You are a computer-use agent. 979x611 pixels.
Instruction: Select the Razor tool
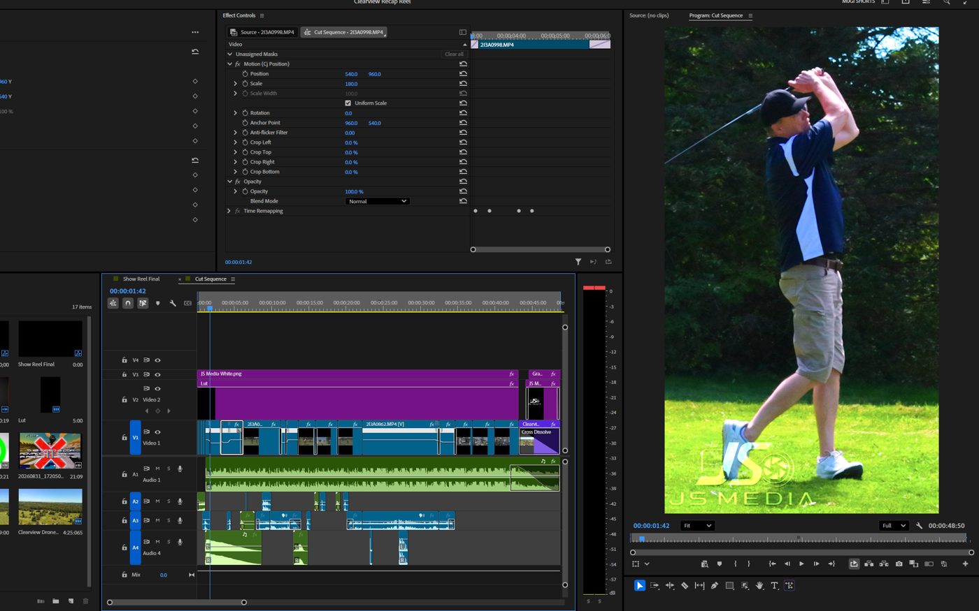(x=685, y=585)
